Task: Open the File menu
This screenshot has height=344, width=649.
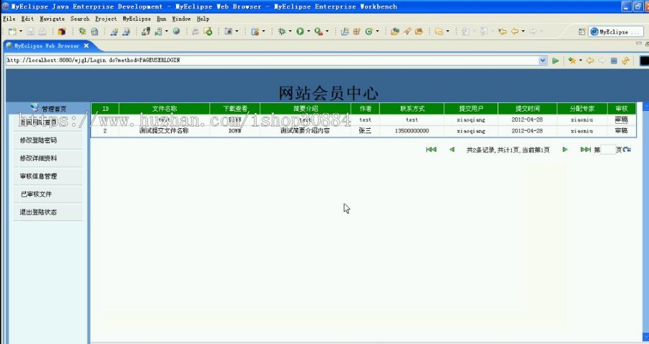Action: [x=9, y=19]
